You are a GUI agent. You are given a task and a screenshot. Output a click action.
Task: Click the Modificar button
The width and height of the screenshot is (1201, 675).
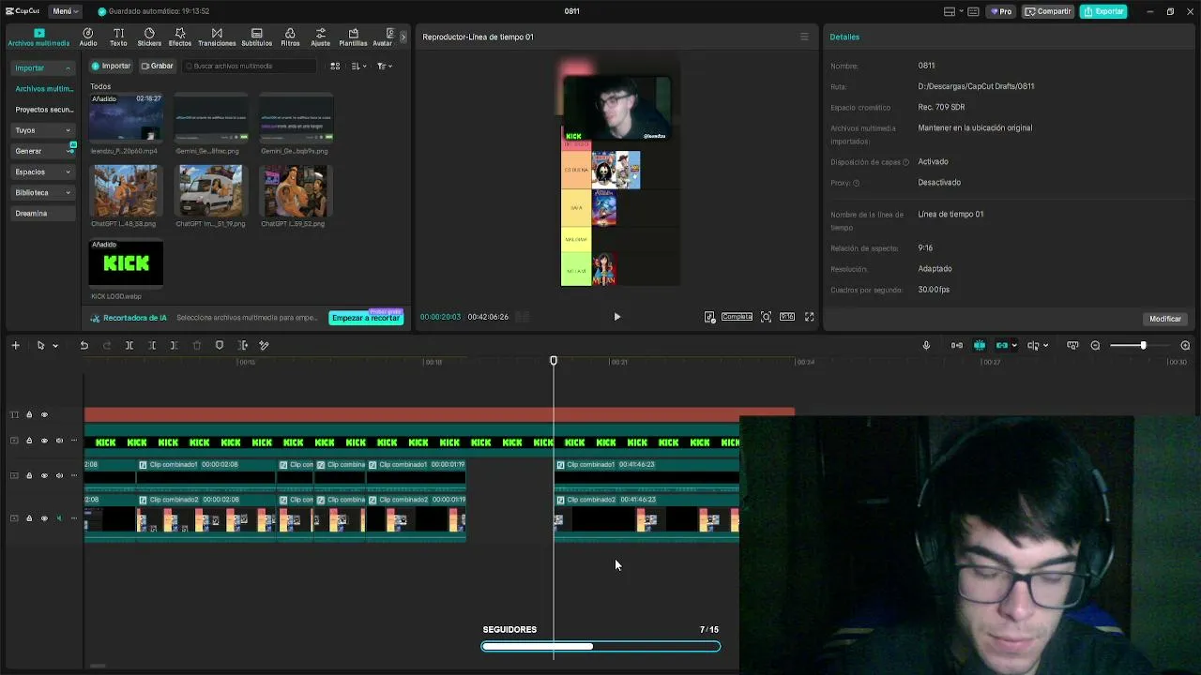(1165, 319)
